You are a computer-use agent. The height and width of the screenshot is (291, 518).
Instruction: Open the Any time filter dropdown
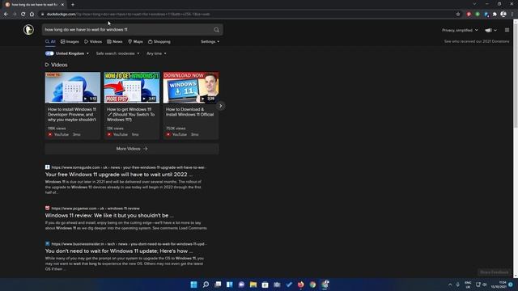(x=156, y=53)
